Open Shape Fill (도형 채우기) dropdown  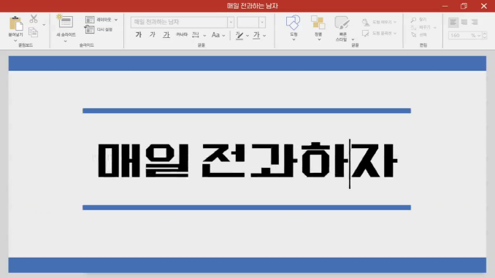(379, 22)
